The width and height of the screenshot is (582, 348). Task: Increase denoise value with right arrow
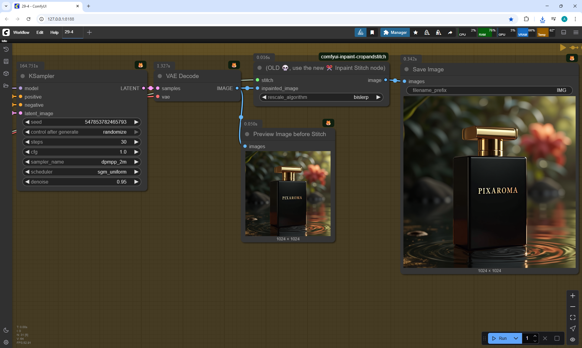(x=136, y=182)
